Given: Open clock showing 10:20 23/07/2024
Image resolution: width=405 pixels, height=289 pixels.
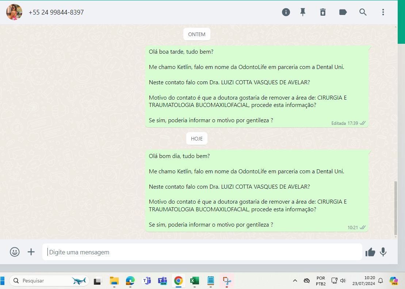Looking at the screenshot, I should (364, 281).
